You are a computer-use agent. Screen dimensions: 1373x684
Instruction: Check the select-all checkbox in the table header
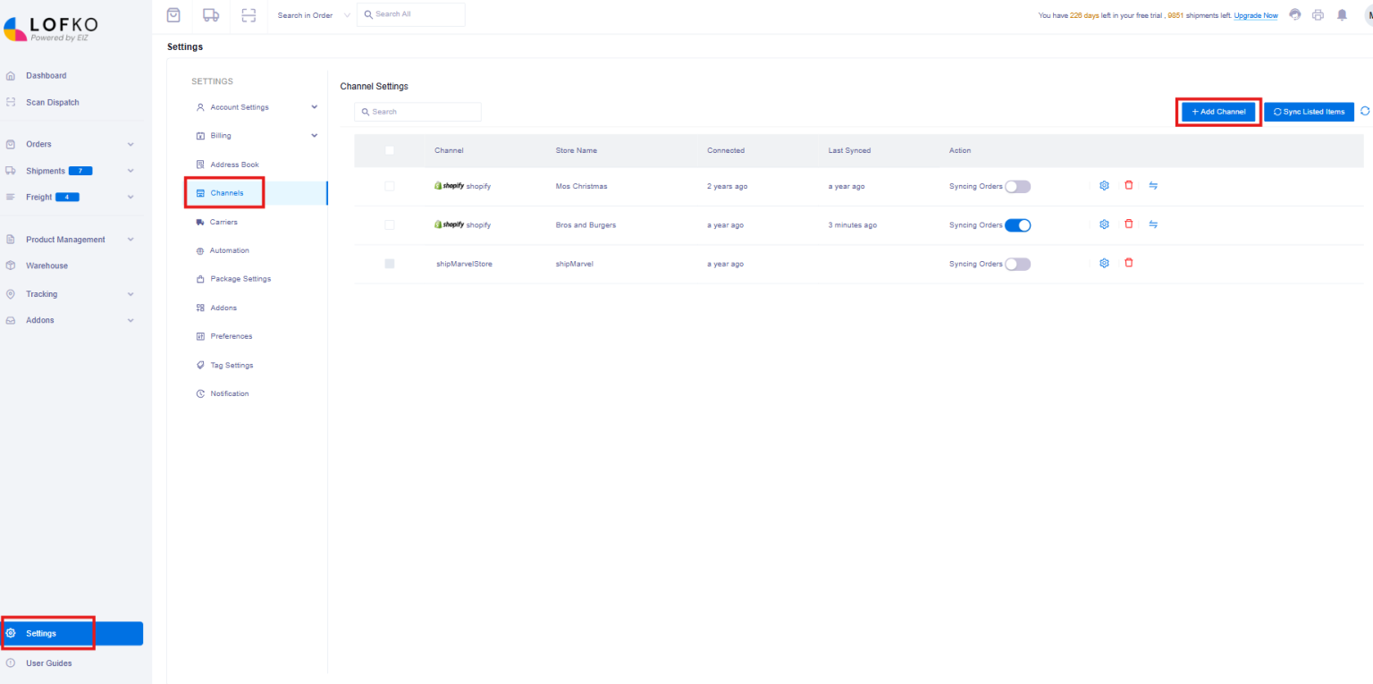click(x=390, y=150)
